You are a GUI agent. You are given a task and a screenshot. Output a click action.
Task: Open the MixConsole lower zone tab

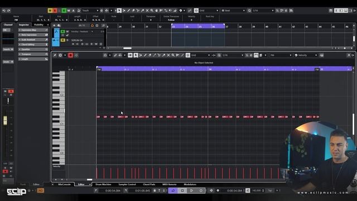[x=64, y=184]
